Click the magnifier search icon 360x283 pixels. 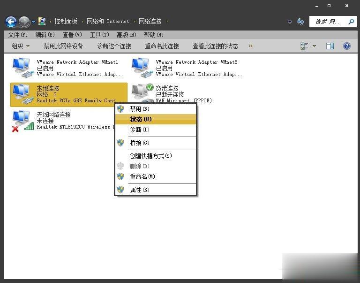coord(351,22)
